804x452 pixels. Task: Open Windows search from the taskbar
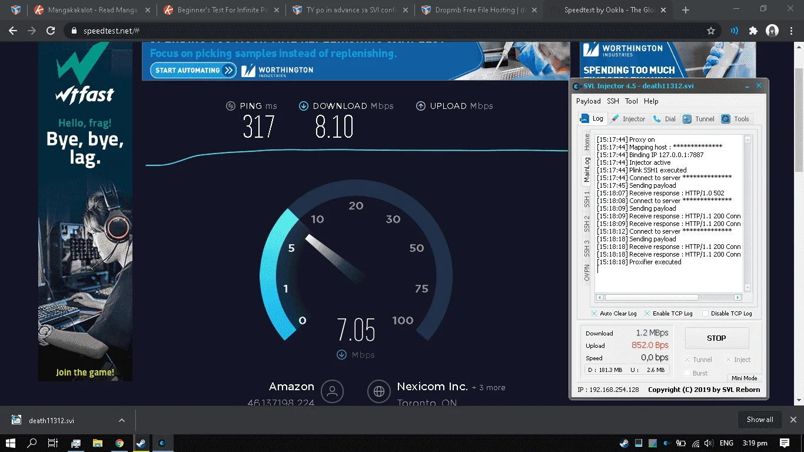coord(32,443)
